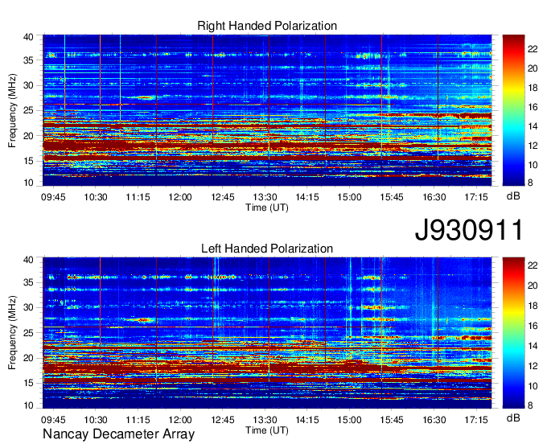Screen dimensions: 547x444
Task: Click the 12:45 tick of bottom plot
Action: click(223, 420)
